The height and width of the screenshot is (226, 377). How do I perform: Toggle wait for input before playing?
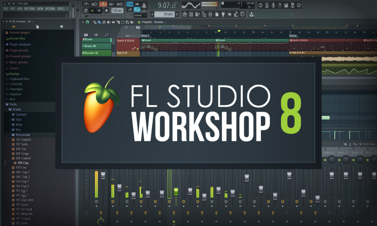(94, 4)
